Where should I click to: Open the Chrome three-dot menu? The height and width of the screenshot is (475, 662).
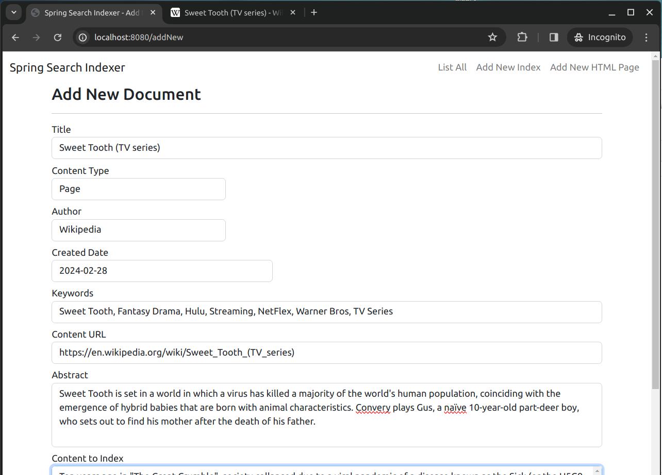[646, 37]
